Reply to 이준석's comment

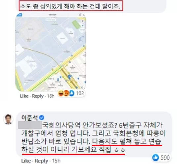41,161
